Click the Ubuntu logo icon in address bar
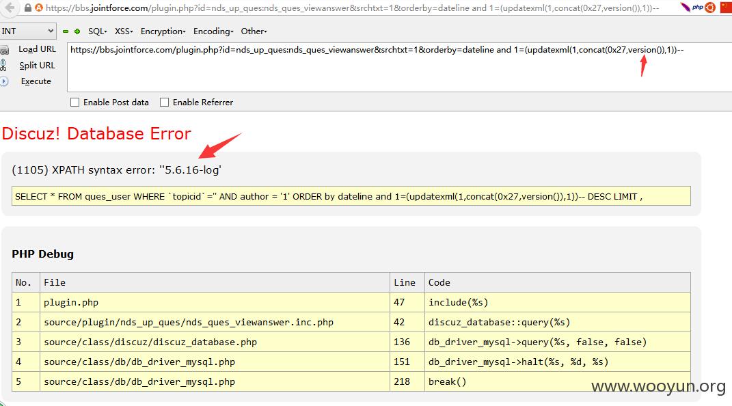The image size is (732, 406). 710,8
